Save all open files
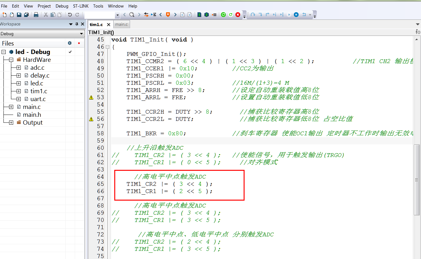 [x=27, y=14]
